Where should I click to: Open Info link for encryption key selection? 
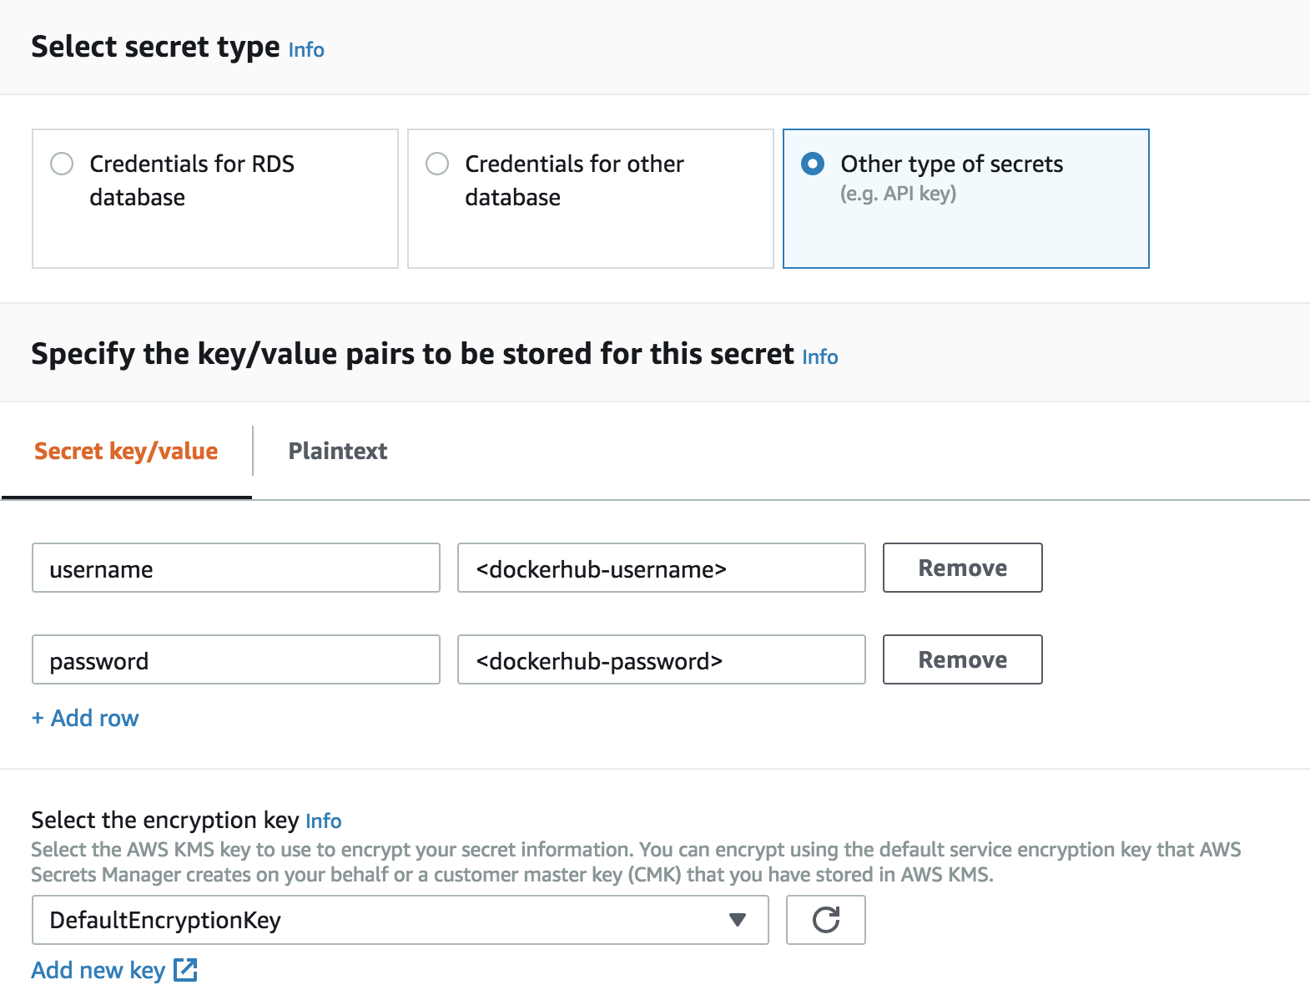(x=323, y=821)
